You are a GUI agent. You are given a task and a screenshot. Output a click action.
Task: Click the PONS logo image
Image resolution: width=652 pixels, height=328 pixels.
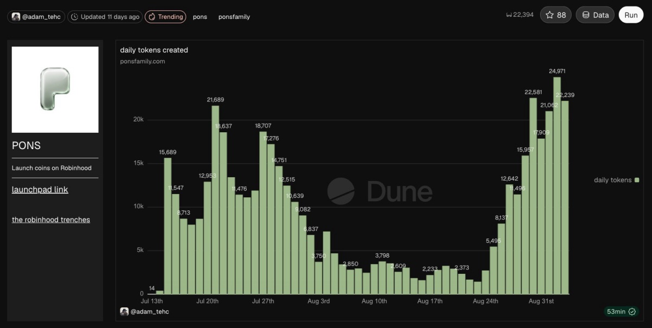tap(55, 89)
